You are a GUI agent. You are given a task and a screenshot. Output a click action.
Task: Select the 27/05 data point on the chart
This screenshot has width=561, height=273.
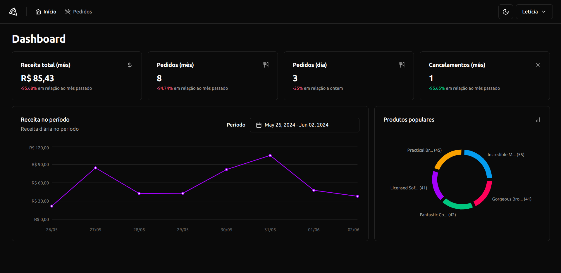pos(95,168)
